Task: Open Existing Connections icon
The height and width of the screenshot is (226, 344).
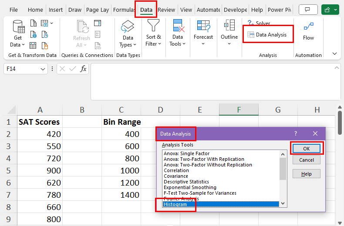Action: [45, 46]
